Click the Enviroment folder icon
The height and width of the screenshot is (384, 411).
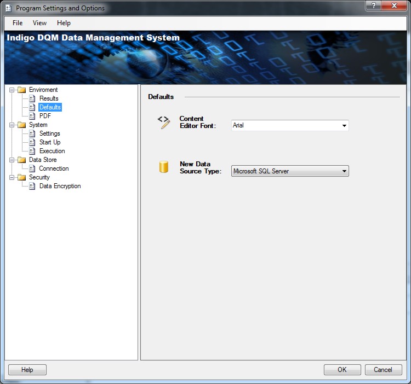click(22, 90)
